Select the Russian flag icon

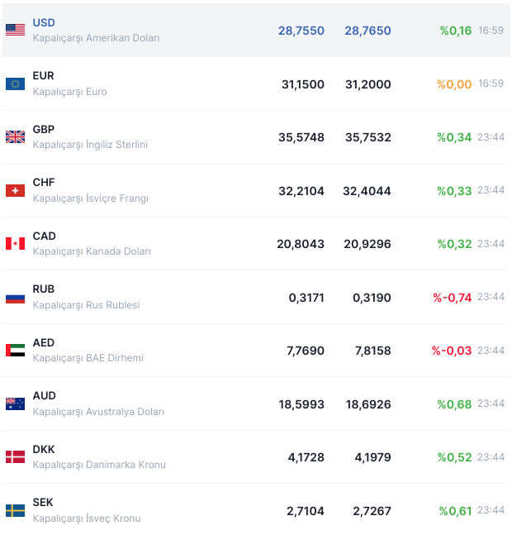15,297
